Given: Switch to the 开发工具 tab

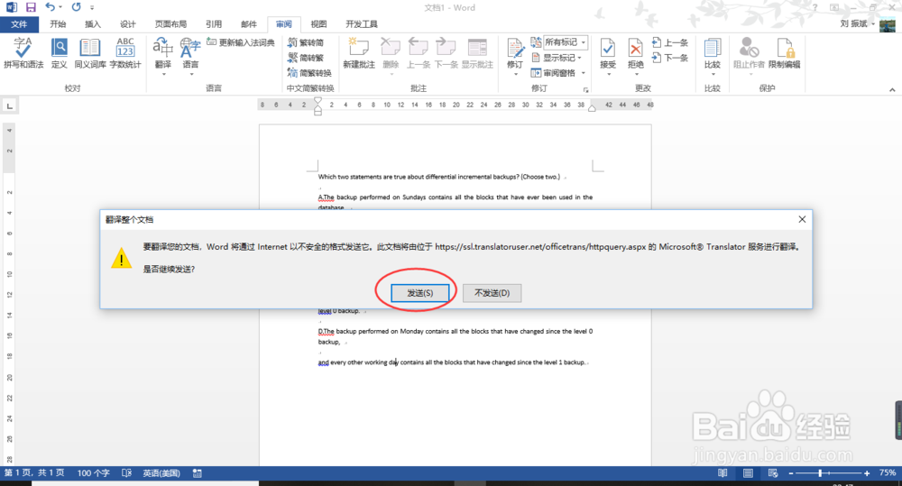Looking at the screenshot, I should tap(362, 24).
